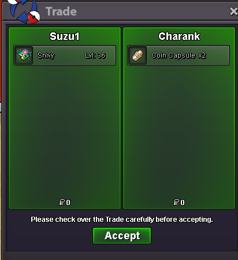Click empty area of Charank's offer panel
238x260 pixels.
coord(179,131)
